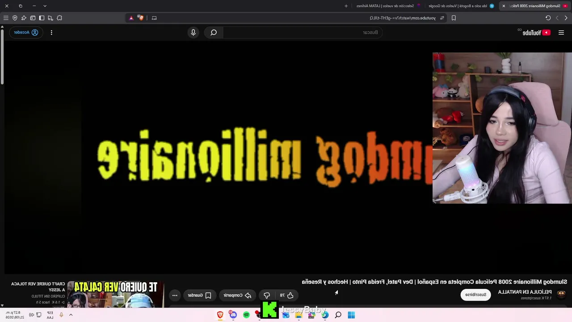The width and height of the screenshot is (572, 322).
Task: Click the Slumdog Millionaire video player
Action: pos(286,157)
